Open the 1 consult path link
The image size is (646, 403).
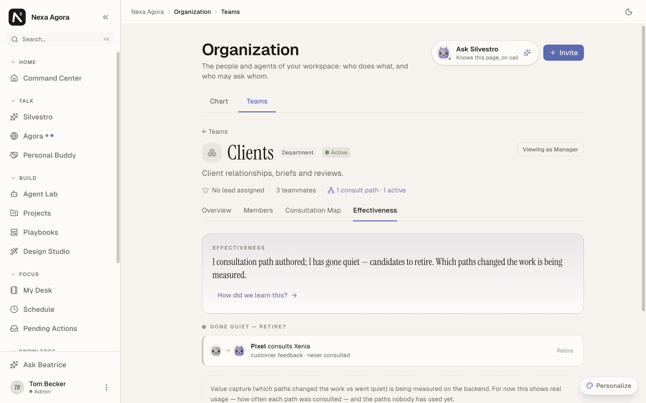(x=366, y=190)
